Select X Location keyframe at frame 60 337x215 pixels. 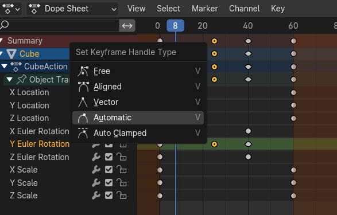[x=293, y=92]
